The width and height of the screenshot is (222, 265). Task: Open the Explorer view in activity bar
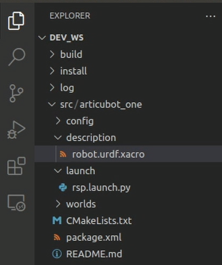point(16,21)
